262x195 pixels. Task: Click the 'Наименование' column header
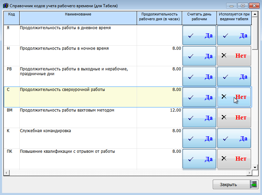pos(78,18)
